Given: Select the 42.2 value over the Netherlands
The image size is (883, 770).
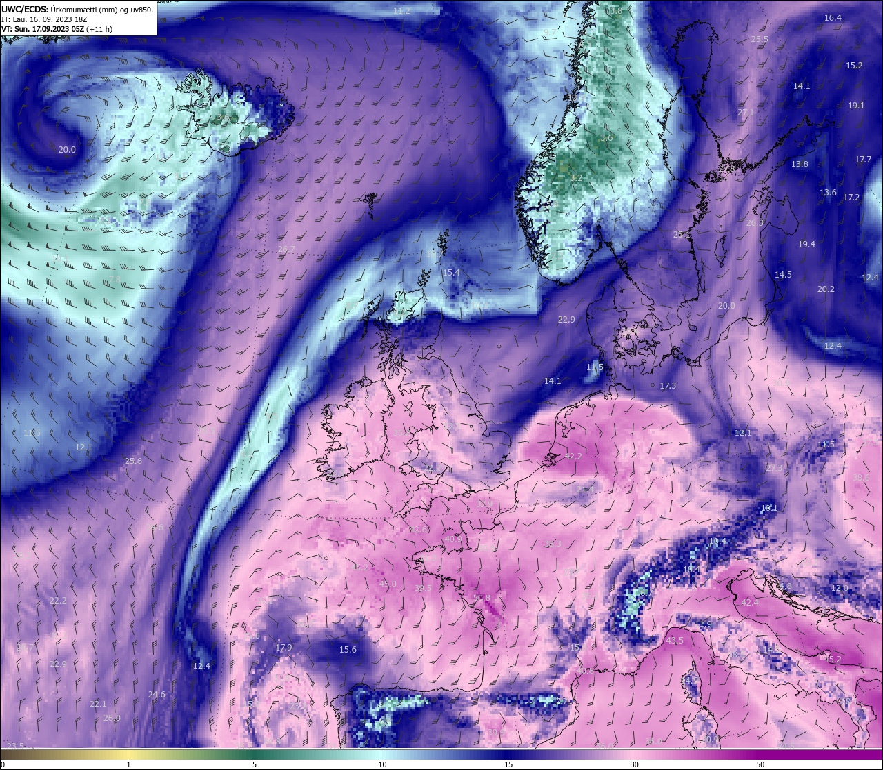Looking at the screenshot, I should tap(573, 456).
